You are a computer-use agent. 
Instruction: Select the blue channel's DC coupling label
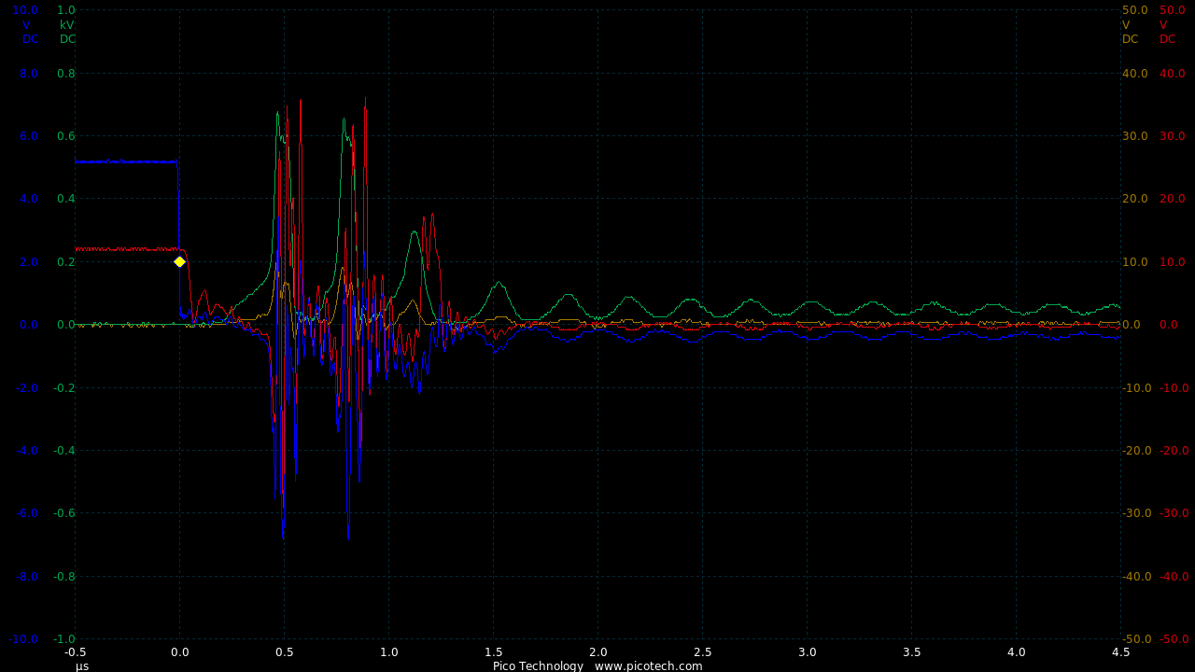[31, 39]
